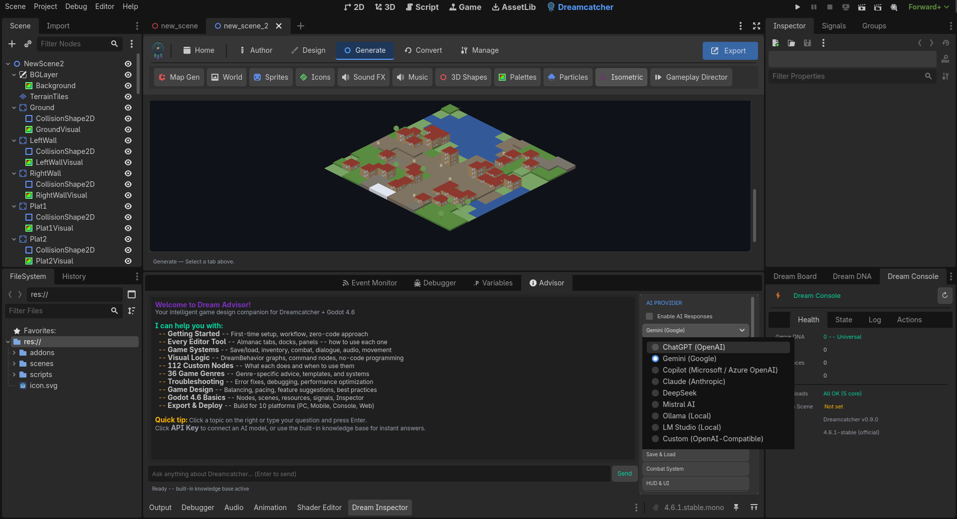This screenshot has width=957, height=519.
Task: Click FileSystem sort files icon
Action: 132,311
